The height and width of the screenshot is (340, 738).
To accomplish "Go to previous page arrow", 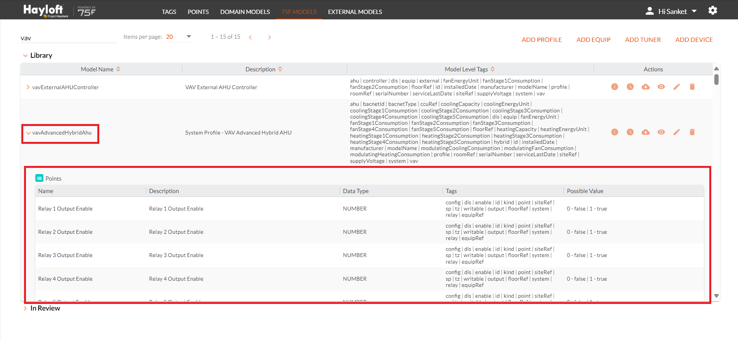I will click(x=250, y=37).
